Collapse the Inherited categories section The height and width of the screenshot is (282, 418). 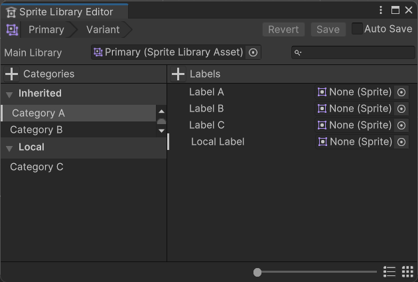[9, 94]
